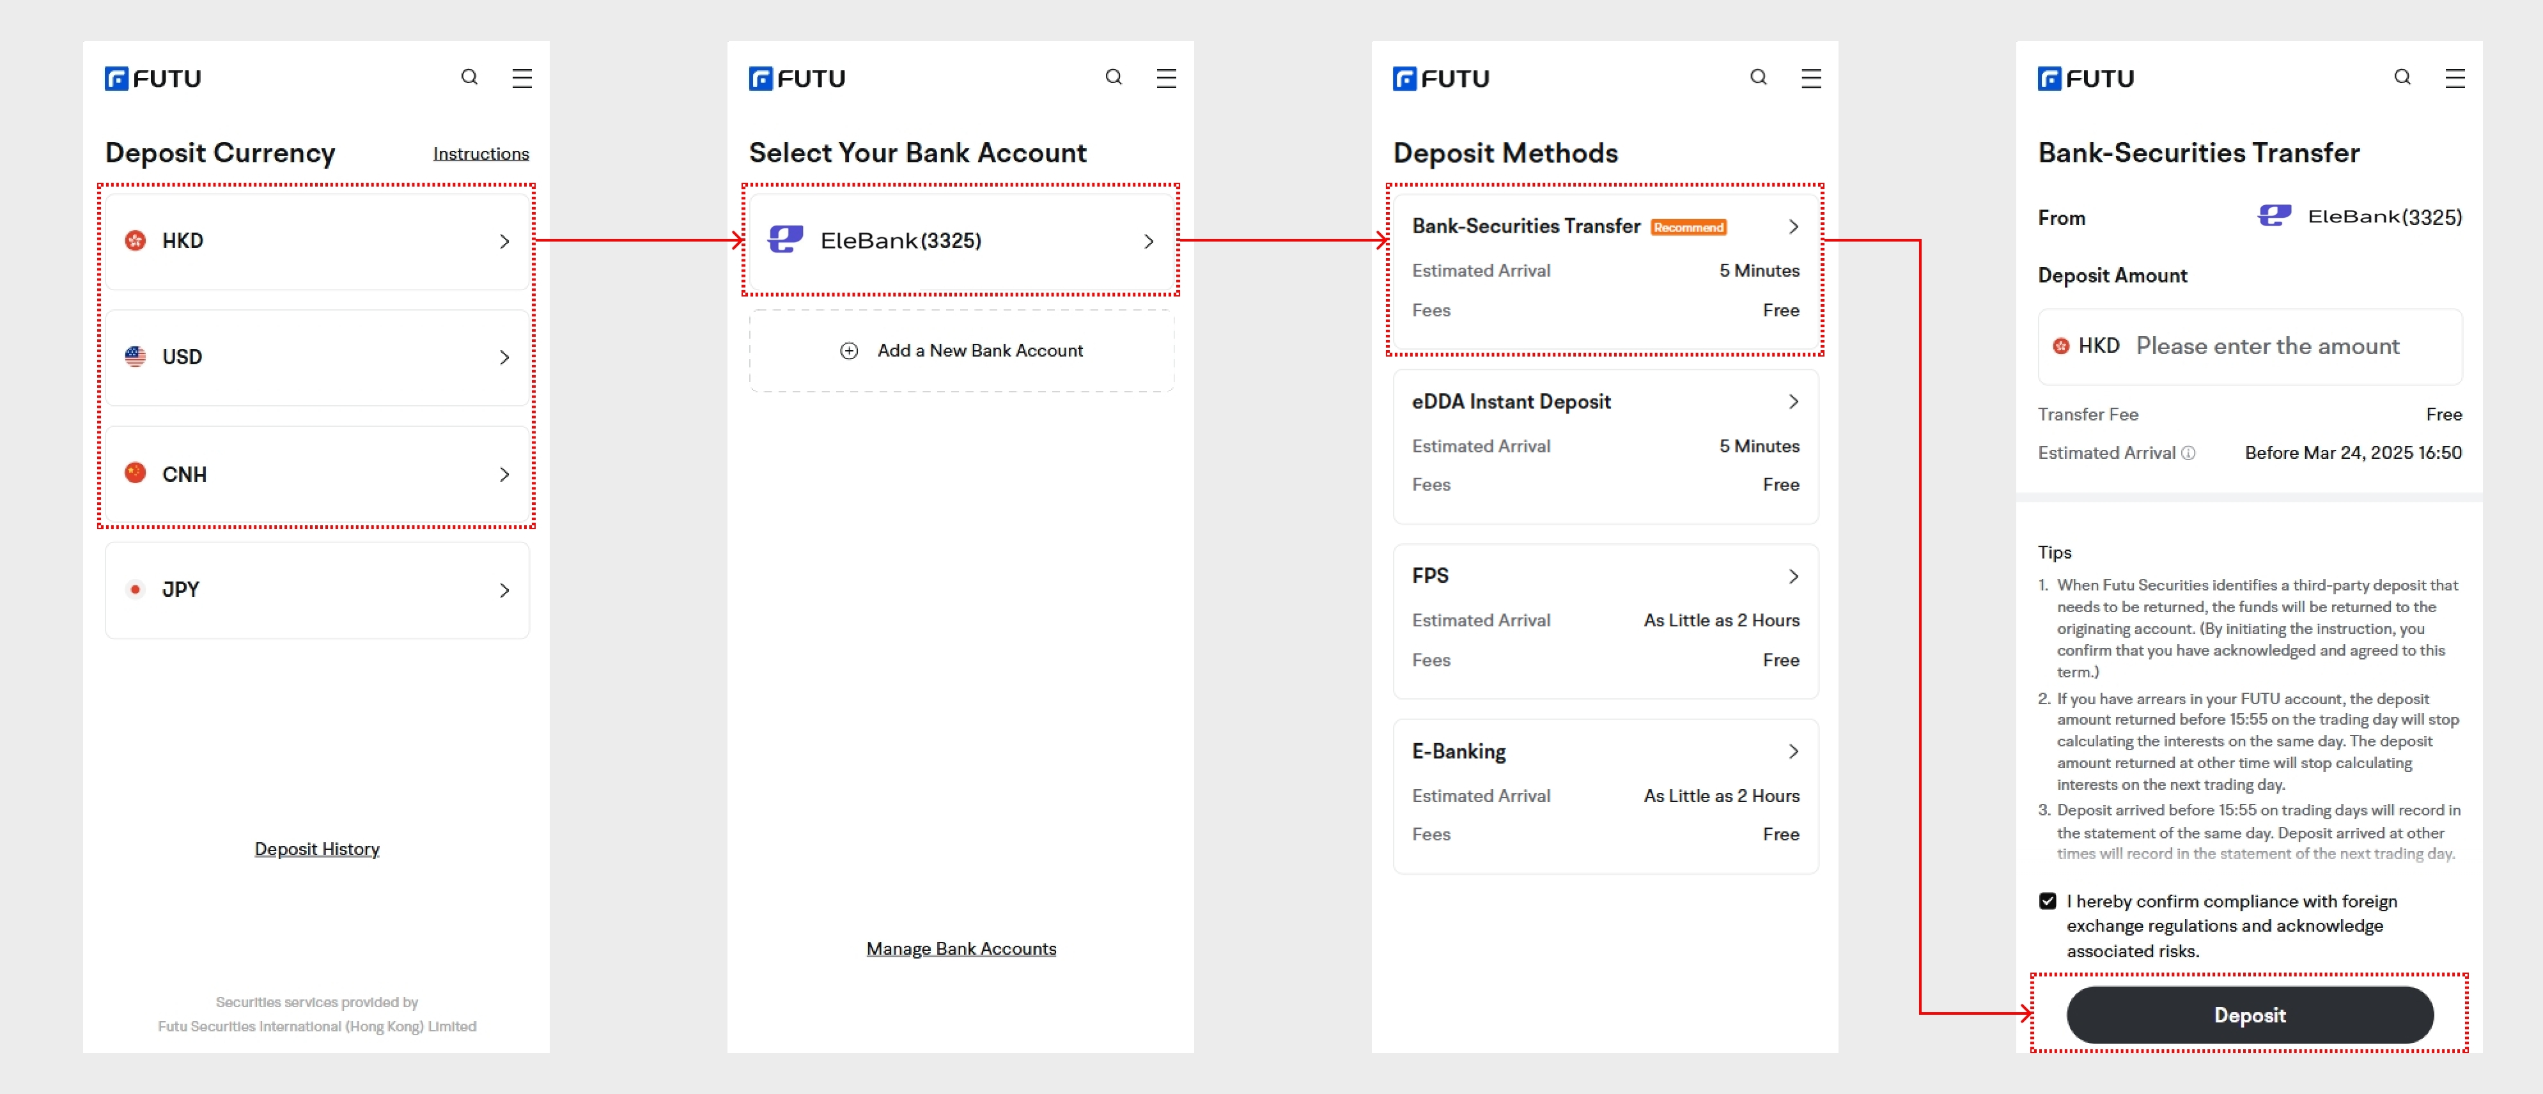Click FUTU logo on Deposit Currency screen
This screenshot has width=2543, height=1094.
tap(153, 78)
